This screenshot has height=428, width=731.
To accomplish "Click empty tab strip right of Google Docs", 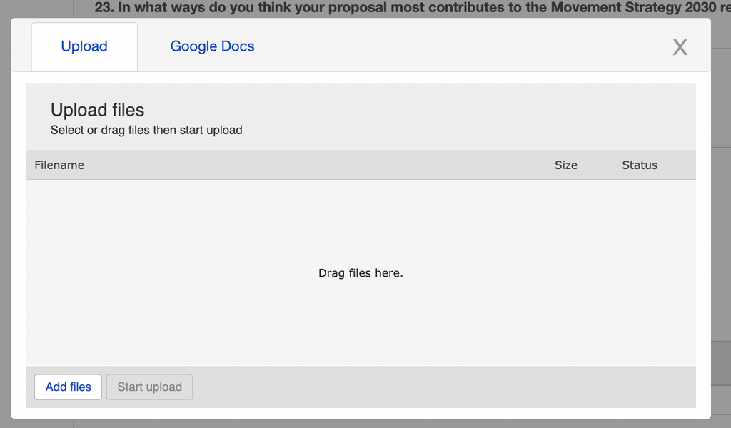I will (466, 46).
